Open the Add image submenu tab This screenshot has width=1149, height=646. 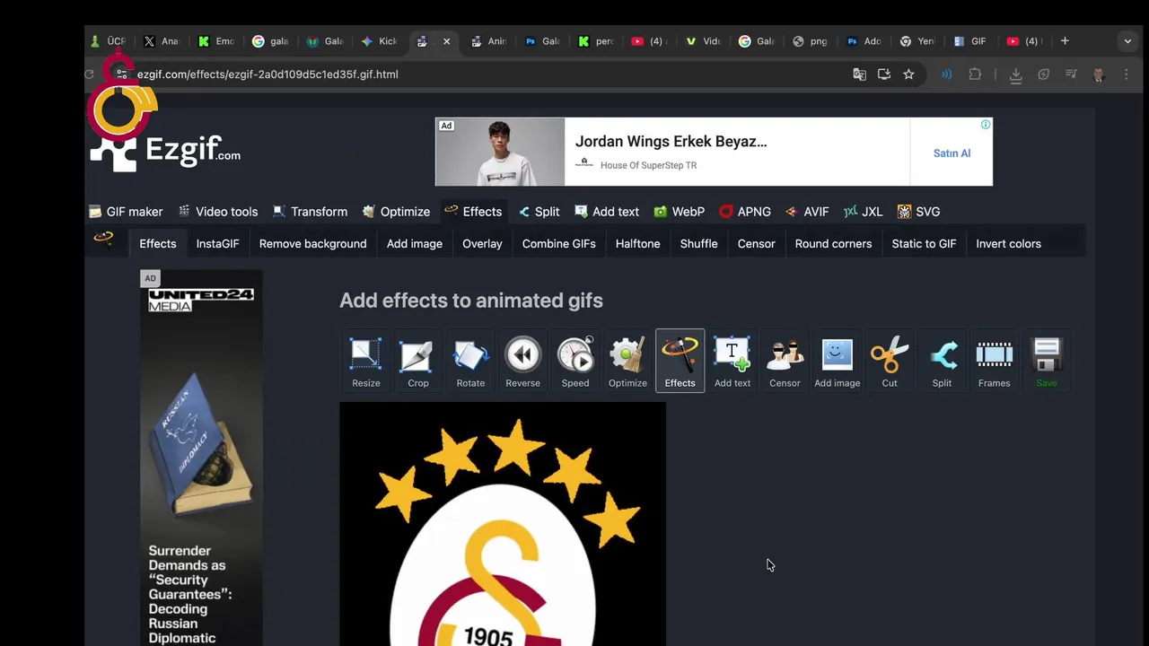click(x=415, y=244)
